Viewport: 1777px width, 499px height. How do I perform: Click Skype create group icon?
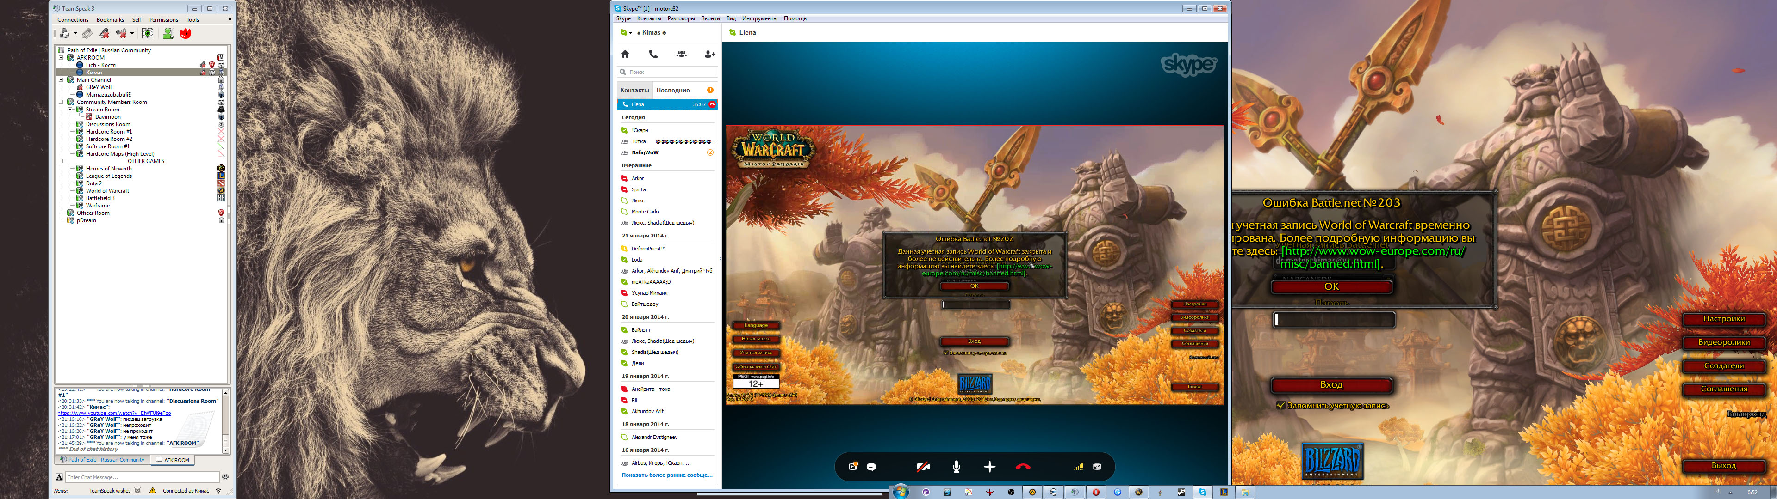point(682,54)
